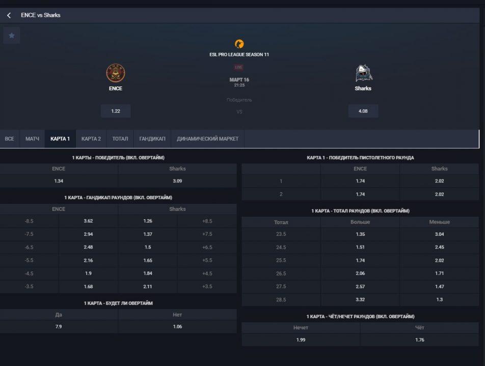Select total 28.5 Меньше odds 1.3
This screenshot has width=485, height=366.
tap(439, 300)
